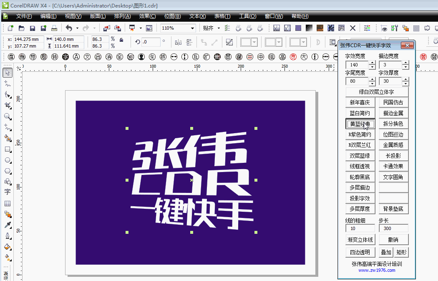This screenshot has height=281, width=438.
Task: Click the 矩形 button
Action: pyautogui.click(x=401, y=252)
